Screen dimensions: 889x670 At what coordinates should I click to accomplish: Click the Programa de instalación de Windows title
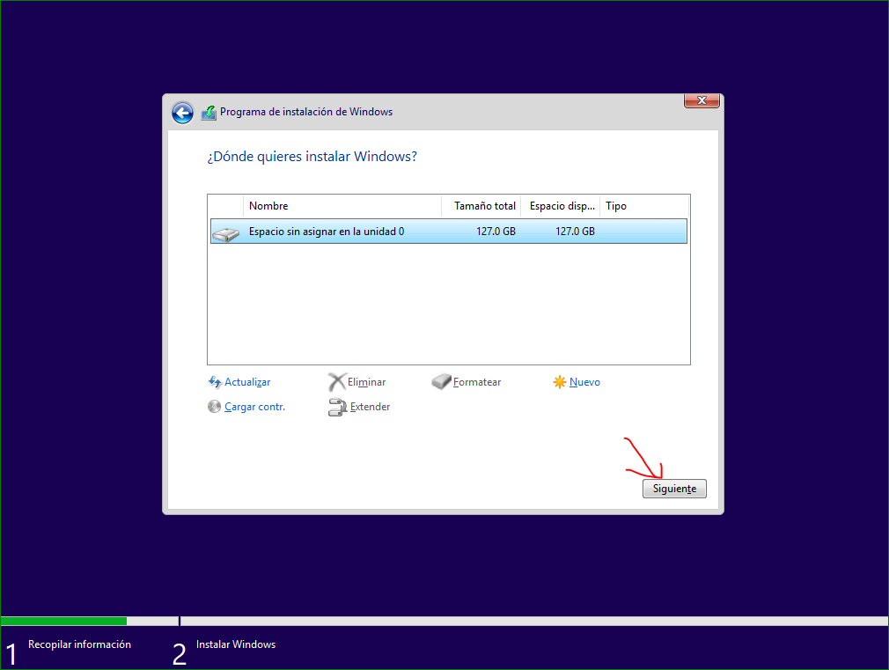(x=306, y=112)
